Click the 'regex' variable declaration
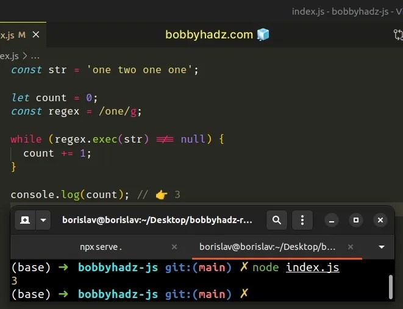The width and height of the screenshot is (403, 309). [64, 112]
